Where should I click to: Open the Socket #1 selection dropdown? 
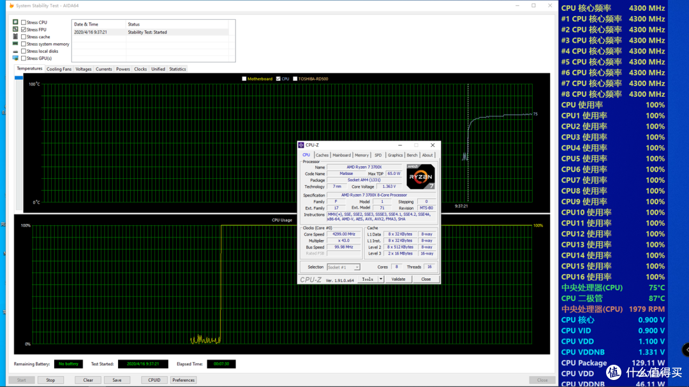tap(343, 267)
